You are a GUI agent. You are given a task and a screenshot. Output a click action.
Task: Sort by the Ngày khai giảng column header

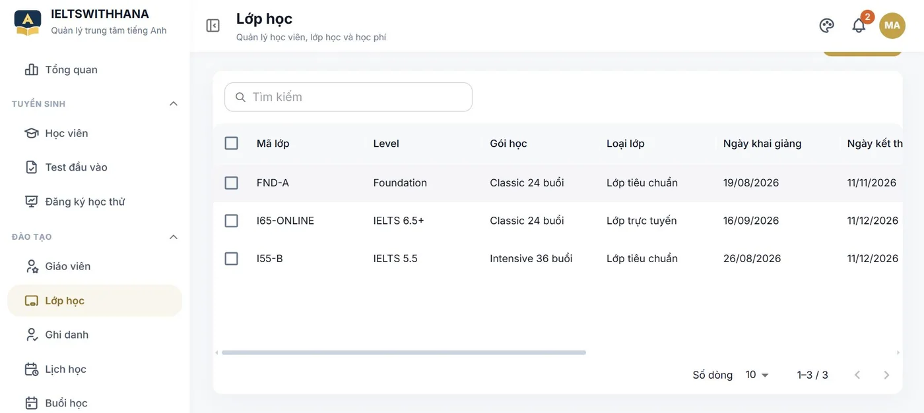click(x=762, y=144)
